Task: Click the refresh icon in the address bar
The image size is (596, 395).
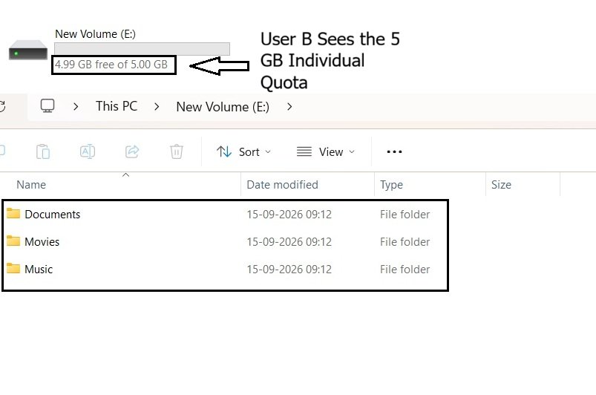Action: coord(2,106)
